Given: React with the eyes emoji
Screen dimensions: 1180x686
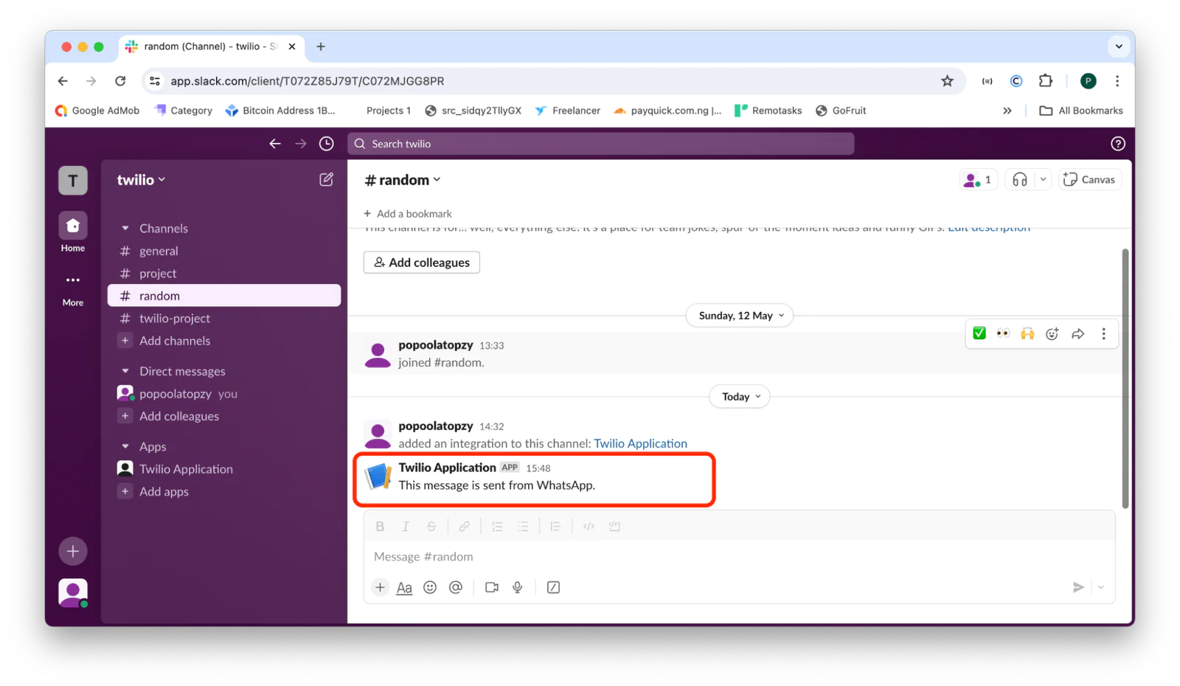Looking at the screenshot, I should [1003, 333].
